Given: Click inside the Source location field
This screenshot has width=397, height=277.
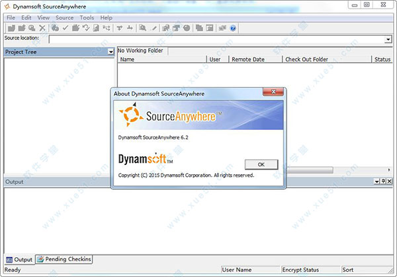Looking at the screenshot, I should pos(217,40).
